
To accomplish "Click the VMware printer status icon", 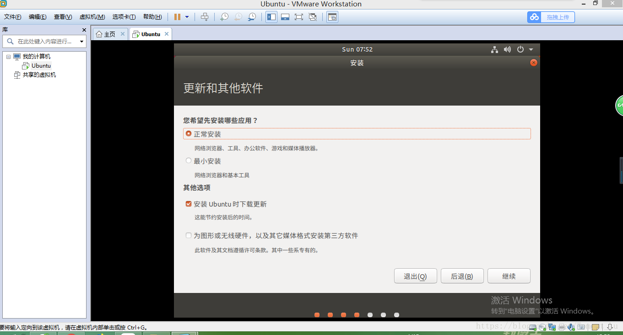I will 562,327.
